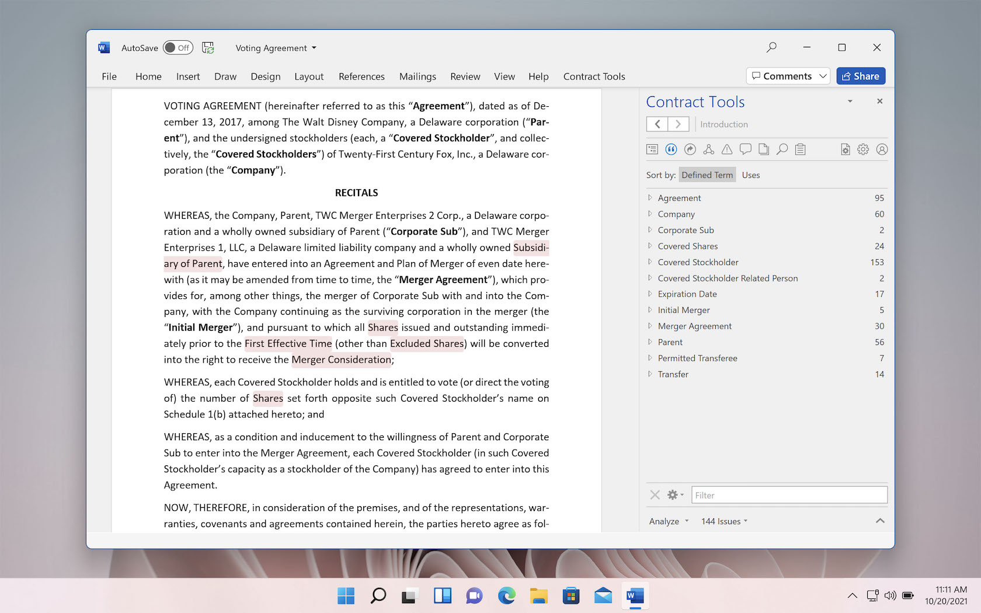Open File Explorer from the taskbar

point(538,595)
